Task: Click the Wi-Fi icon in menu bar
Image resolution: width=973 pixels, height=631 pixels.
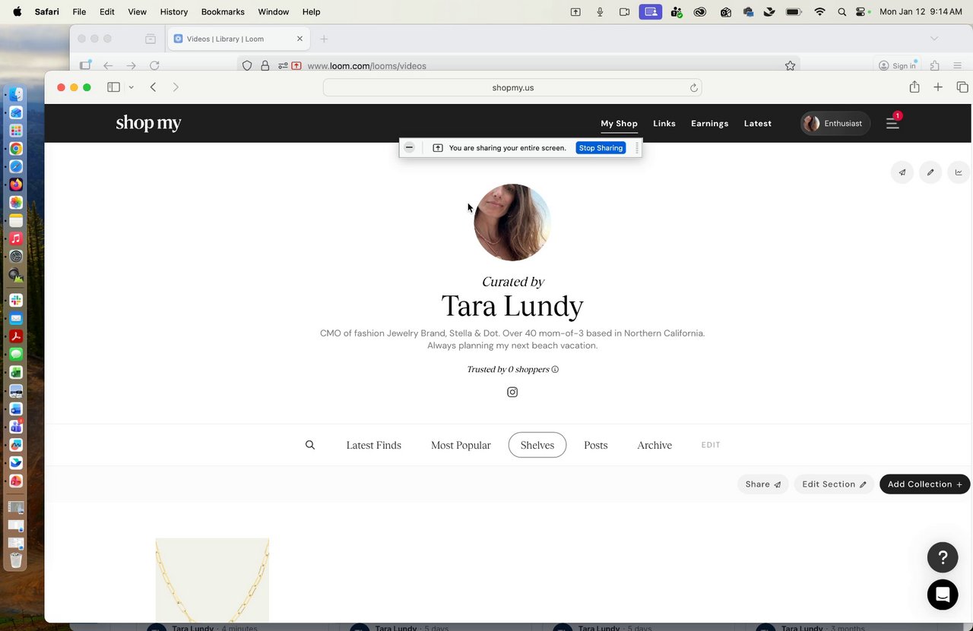Action: (819, 12)
